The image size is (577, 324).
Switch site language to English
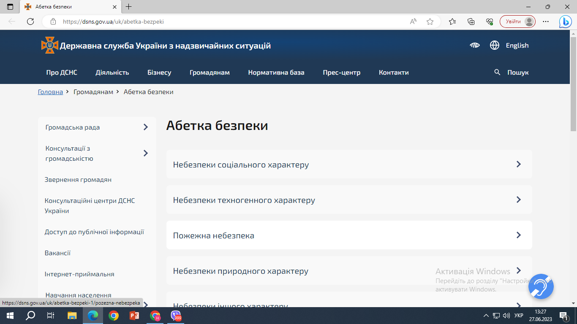(517, 46)
